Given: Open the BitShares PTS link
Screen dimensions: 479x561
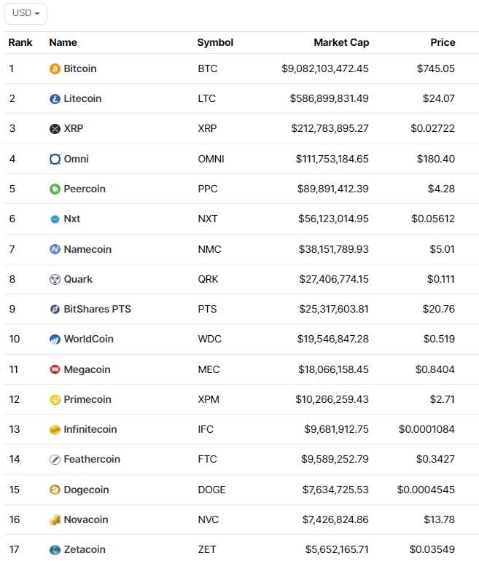Looking at the screenshot, I should tap(98, 309).
